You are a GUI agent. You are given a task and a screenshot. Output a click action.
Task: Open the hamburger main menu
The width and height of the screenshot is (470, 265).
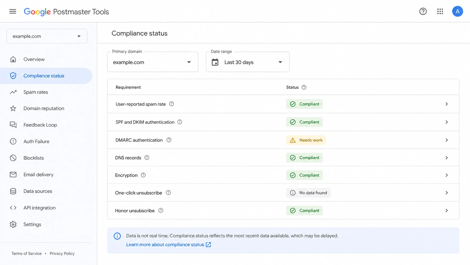coord(13,12)
